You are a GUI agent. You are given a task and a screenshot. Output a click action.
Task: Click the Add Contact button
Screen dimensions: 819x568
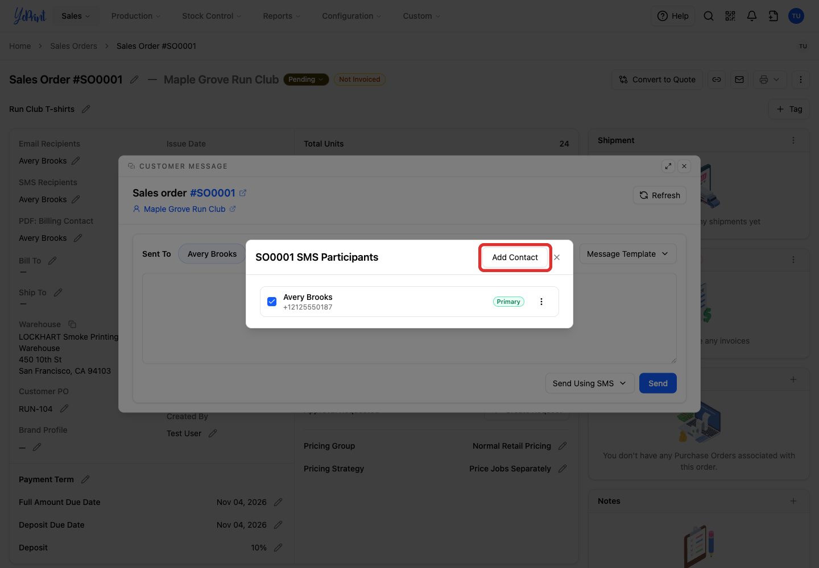point(515,257)
